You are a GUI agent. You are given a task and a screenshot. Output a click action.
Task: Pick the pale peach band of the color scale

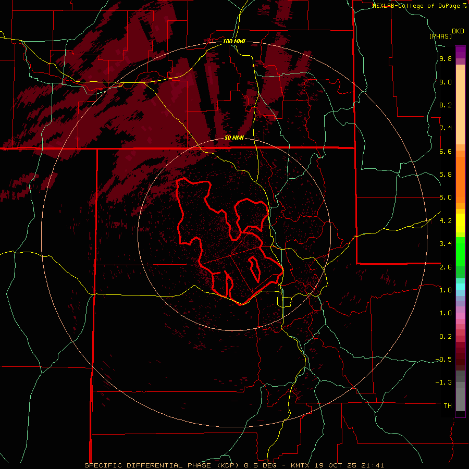pos(460,107)
